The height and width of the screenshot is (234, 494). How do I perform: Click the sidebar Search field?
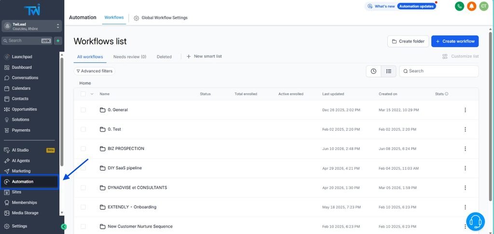pos(27,41)
